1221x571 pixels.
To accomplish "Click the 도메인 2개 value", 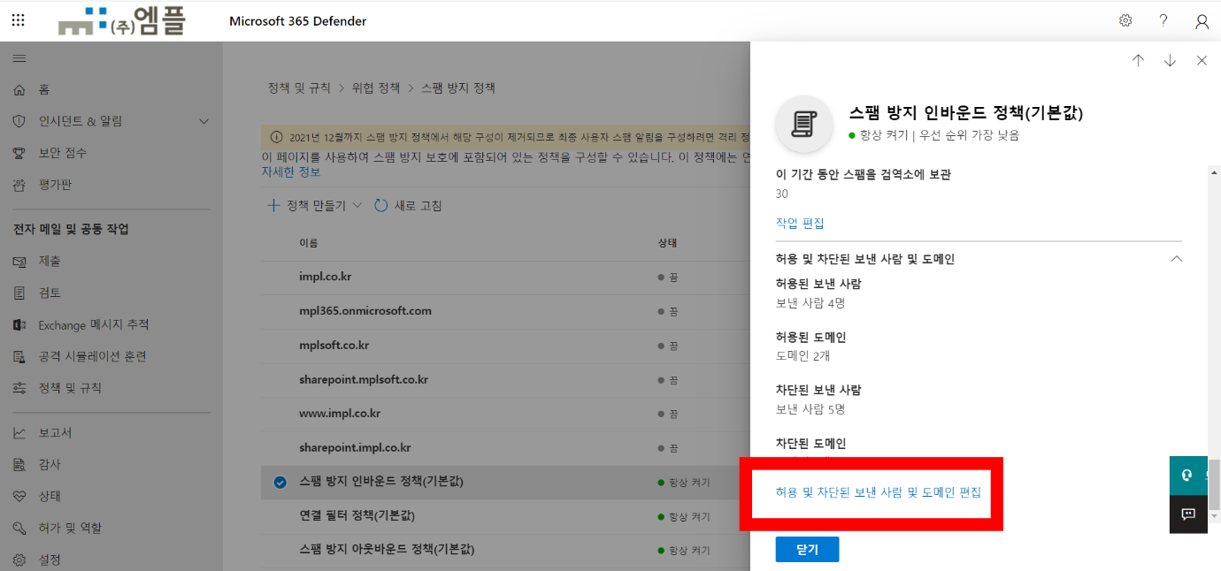I will tap(802, 356).
